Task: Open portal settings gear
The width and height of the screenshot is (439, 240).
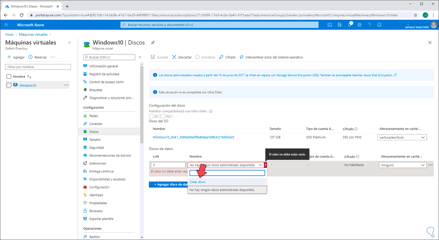Action: [x=359, y=25]
